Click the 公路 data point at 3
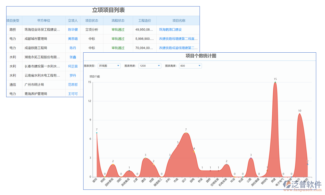Viewport: 325px width, 195px height. coord(251,158)
